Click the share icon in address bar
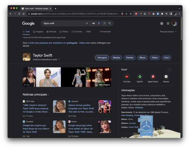Screen dimensions: 190x148 [x=126, y=14]
